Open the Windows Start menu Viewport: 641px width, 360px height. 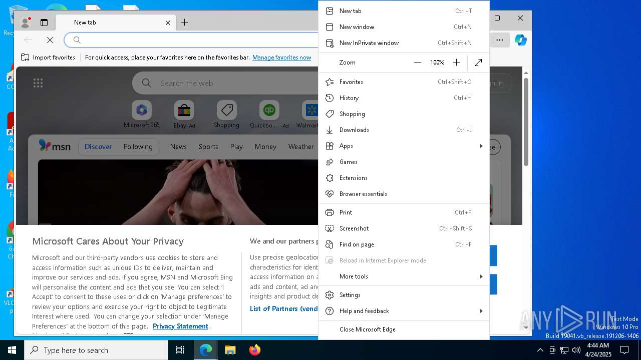point(12,350)
